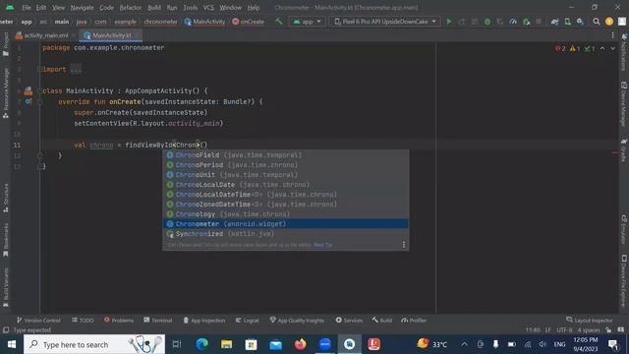
Task: Open the Project tool window sidebar
Action: tap(6, 44)
